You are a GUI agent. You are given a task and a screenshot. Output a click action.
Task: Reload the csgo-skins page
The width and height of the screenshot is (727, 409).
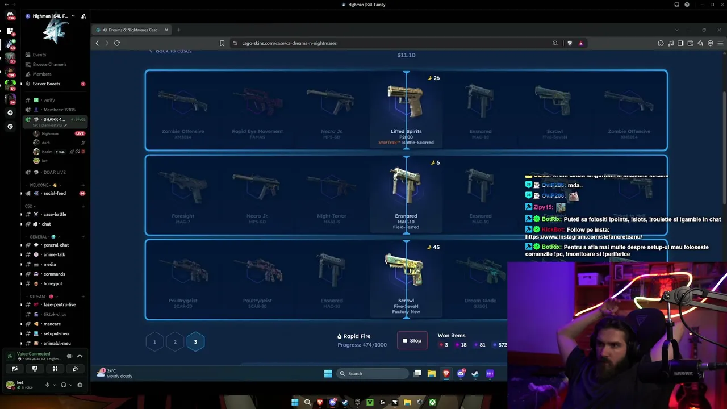[117, 43]
